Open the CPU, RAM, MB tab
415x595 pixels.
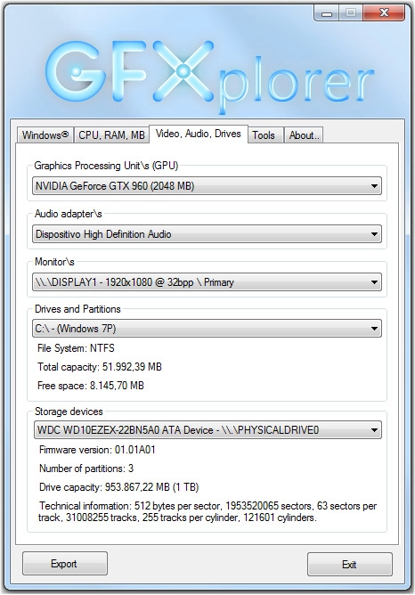click(111, 135)
